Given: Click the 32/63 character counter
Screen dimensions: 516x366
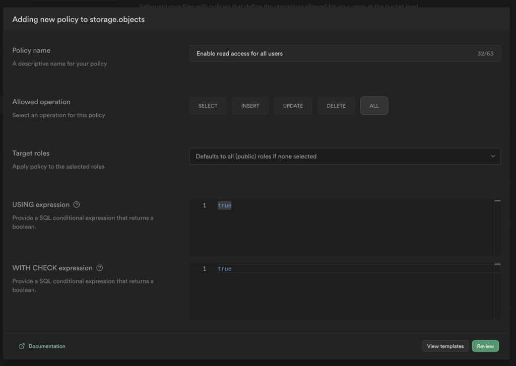Looking at the screenshot, I should tap(485, 53).
